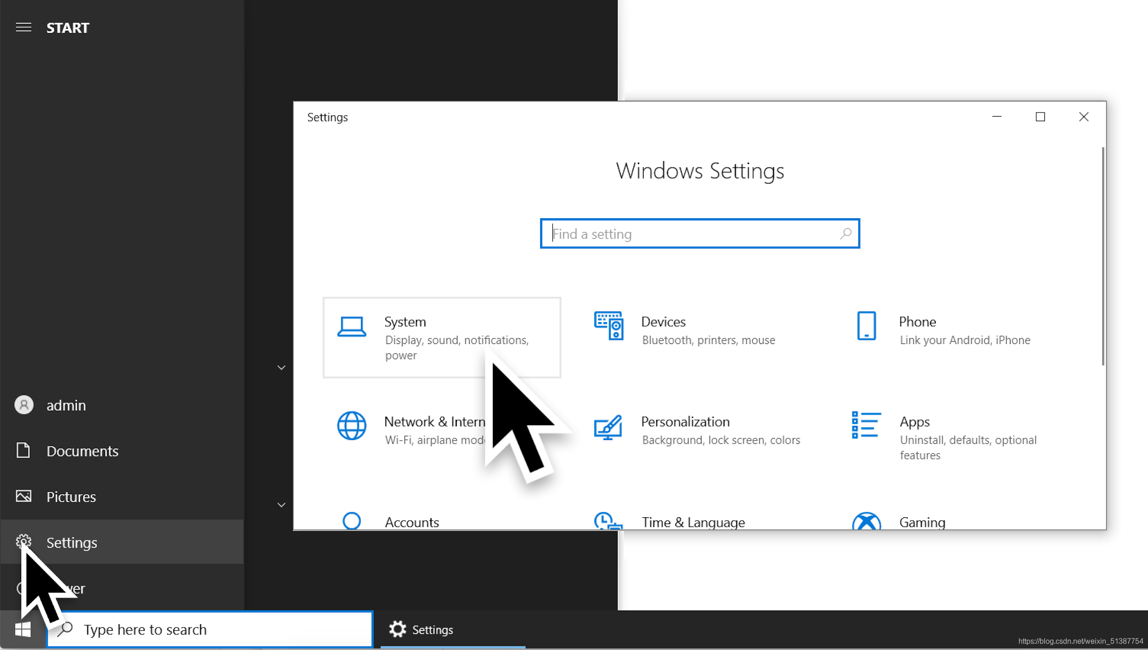Click the Find a setting search box
This screenshot has height=650, width=1148.
698,233
